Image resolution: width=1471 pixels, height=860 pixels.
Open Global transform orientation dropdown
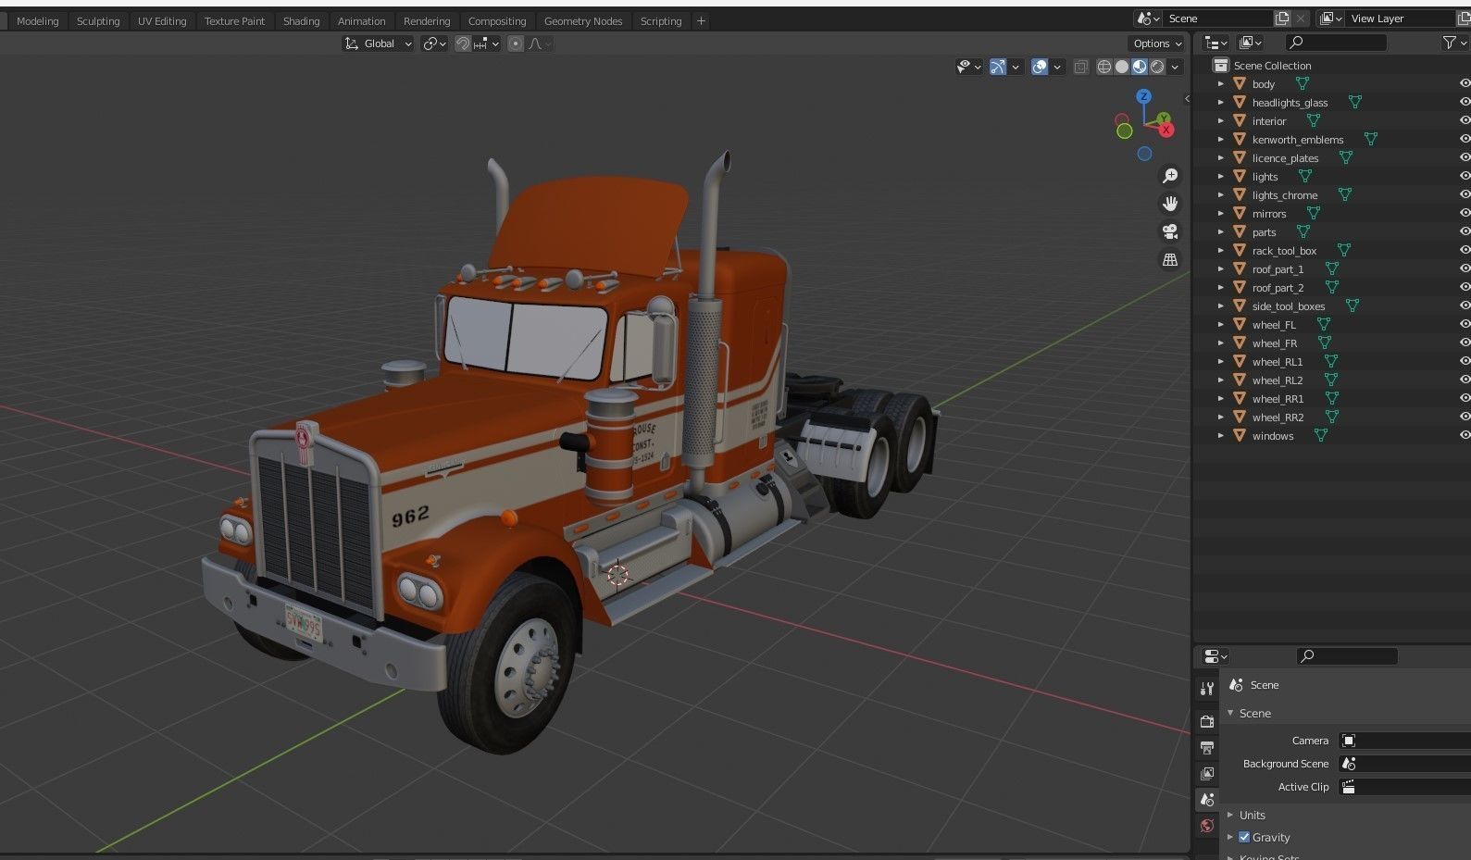[378, 44]
